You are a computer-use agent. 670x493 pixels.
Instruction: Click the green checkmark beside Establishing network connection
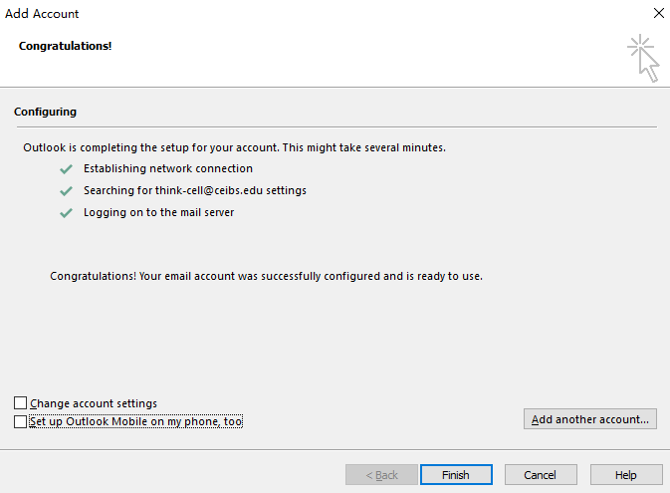tap(67, 169)
